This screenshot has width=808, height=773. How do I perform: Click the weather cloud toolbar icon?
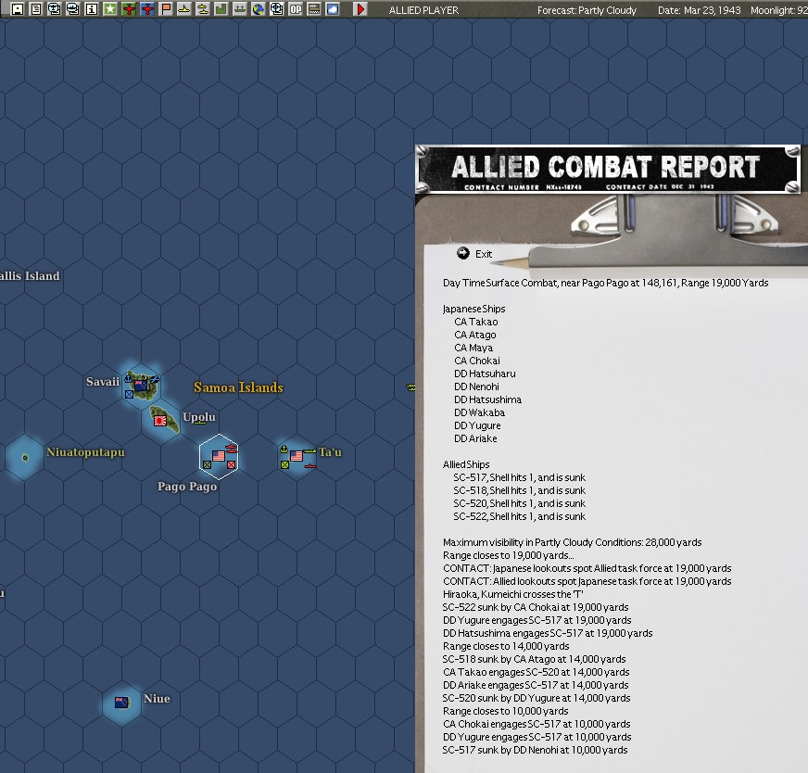pyautogui.click(x=333, y=8)
